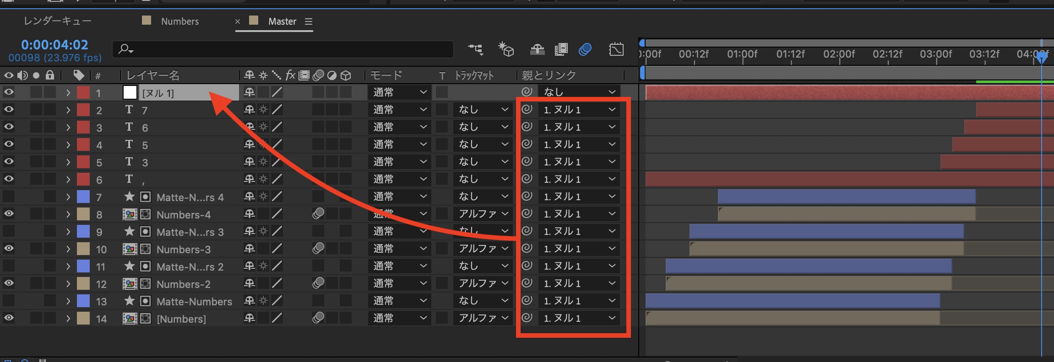Screen dimensions: 1054x362
Task: Switch to the Numbers composition tab
Action: (x=179, y=21)
